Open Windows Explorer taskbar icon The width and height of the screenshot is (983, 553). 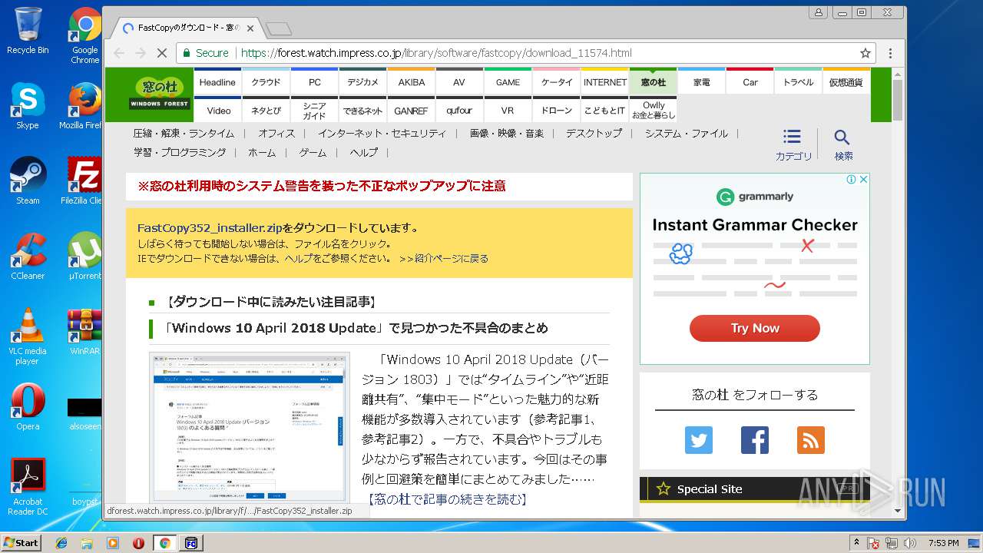(87, 543)
